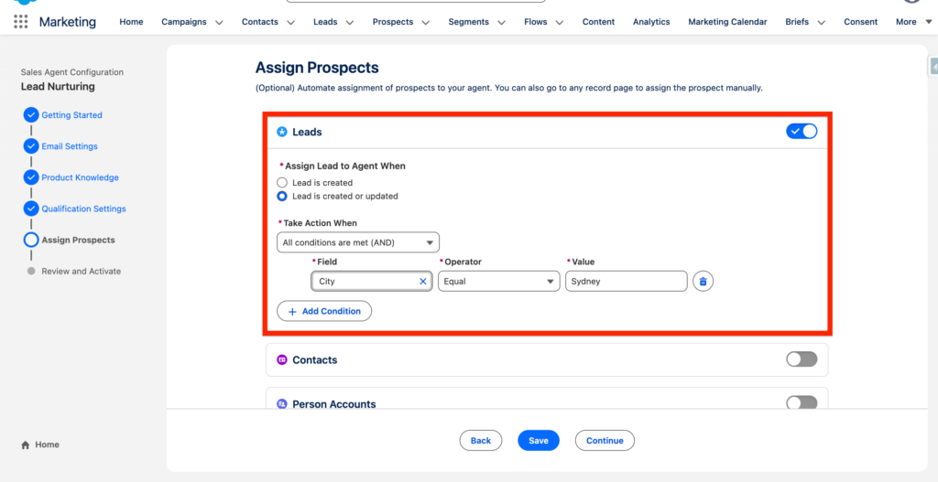Clear the City field with X icon
Screen dimensions: 938x482
(x=423, y=282)
